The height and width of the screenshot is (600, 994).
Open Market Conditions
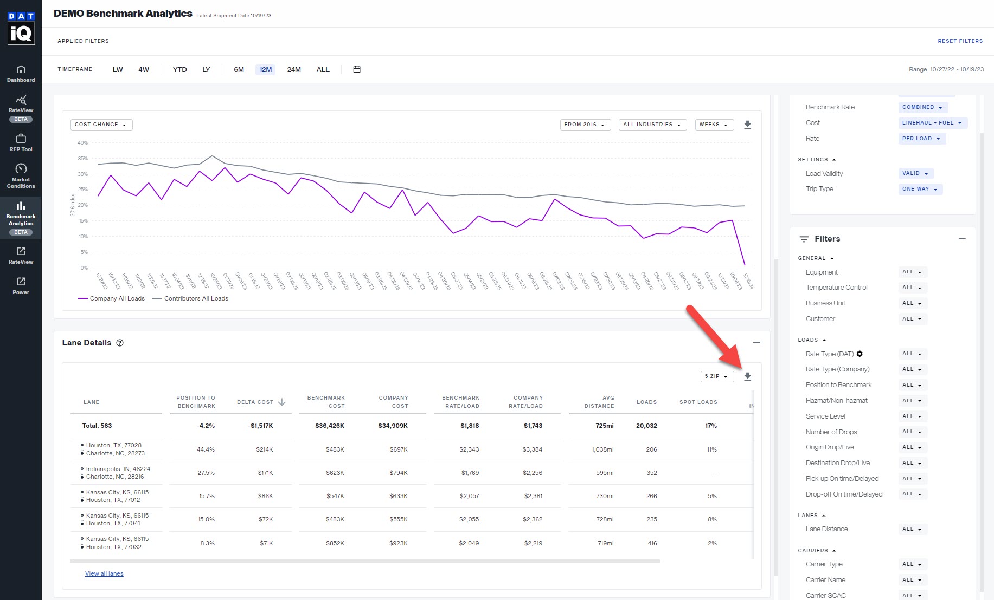(21, 174)
